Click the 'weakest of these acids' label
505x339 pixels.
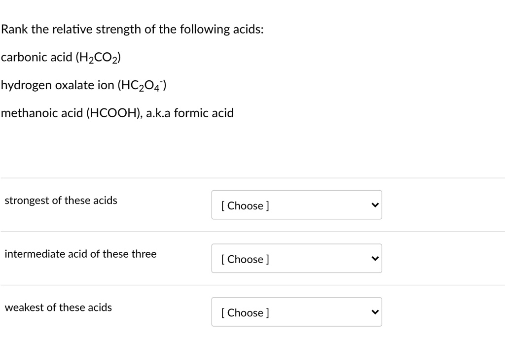click(x=58, y=307)
